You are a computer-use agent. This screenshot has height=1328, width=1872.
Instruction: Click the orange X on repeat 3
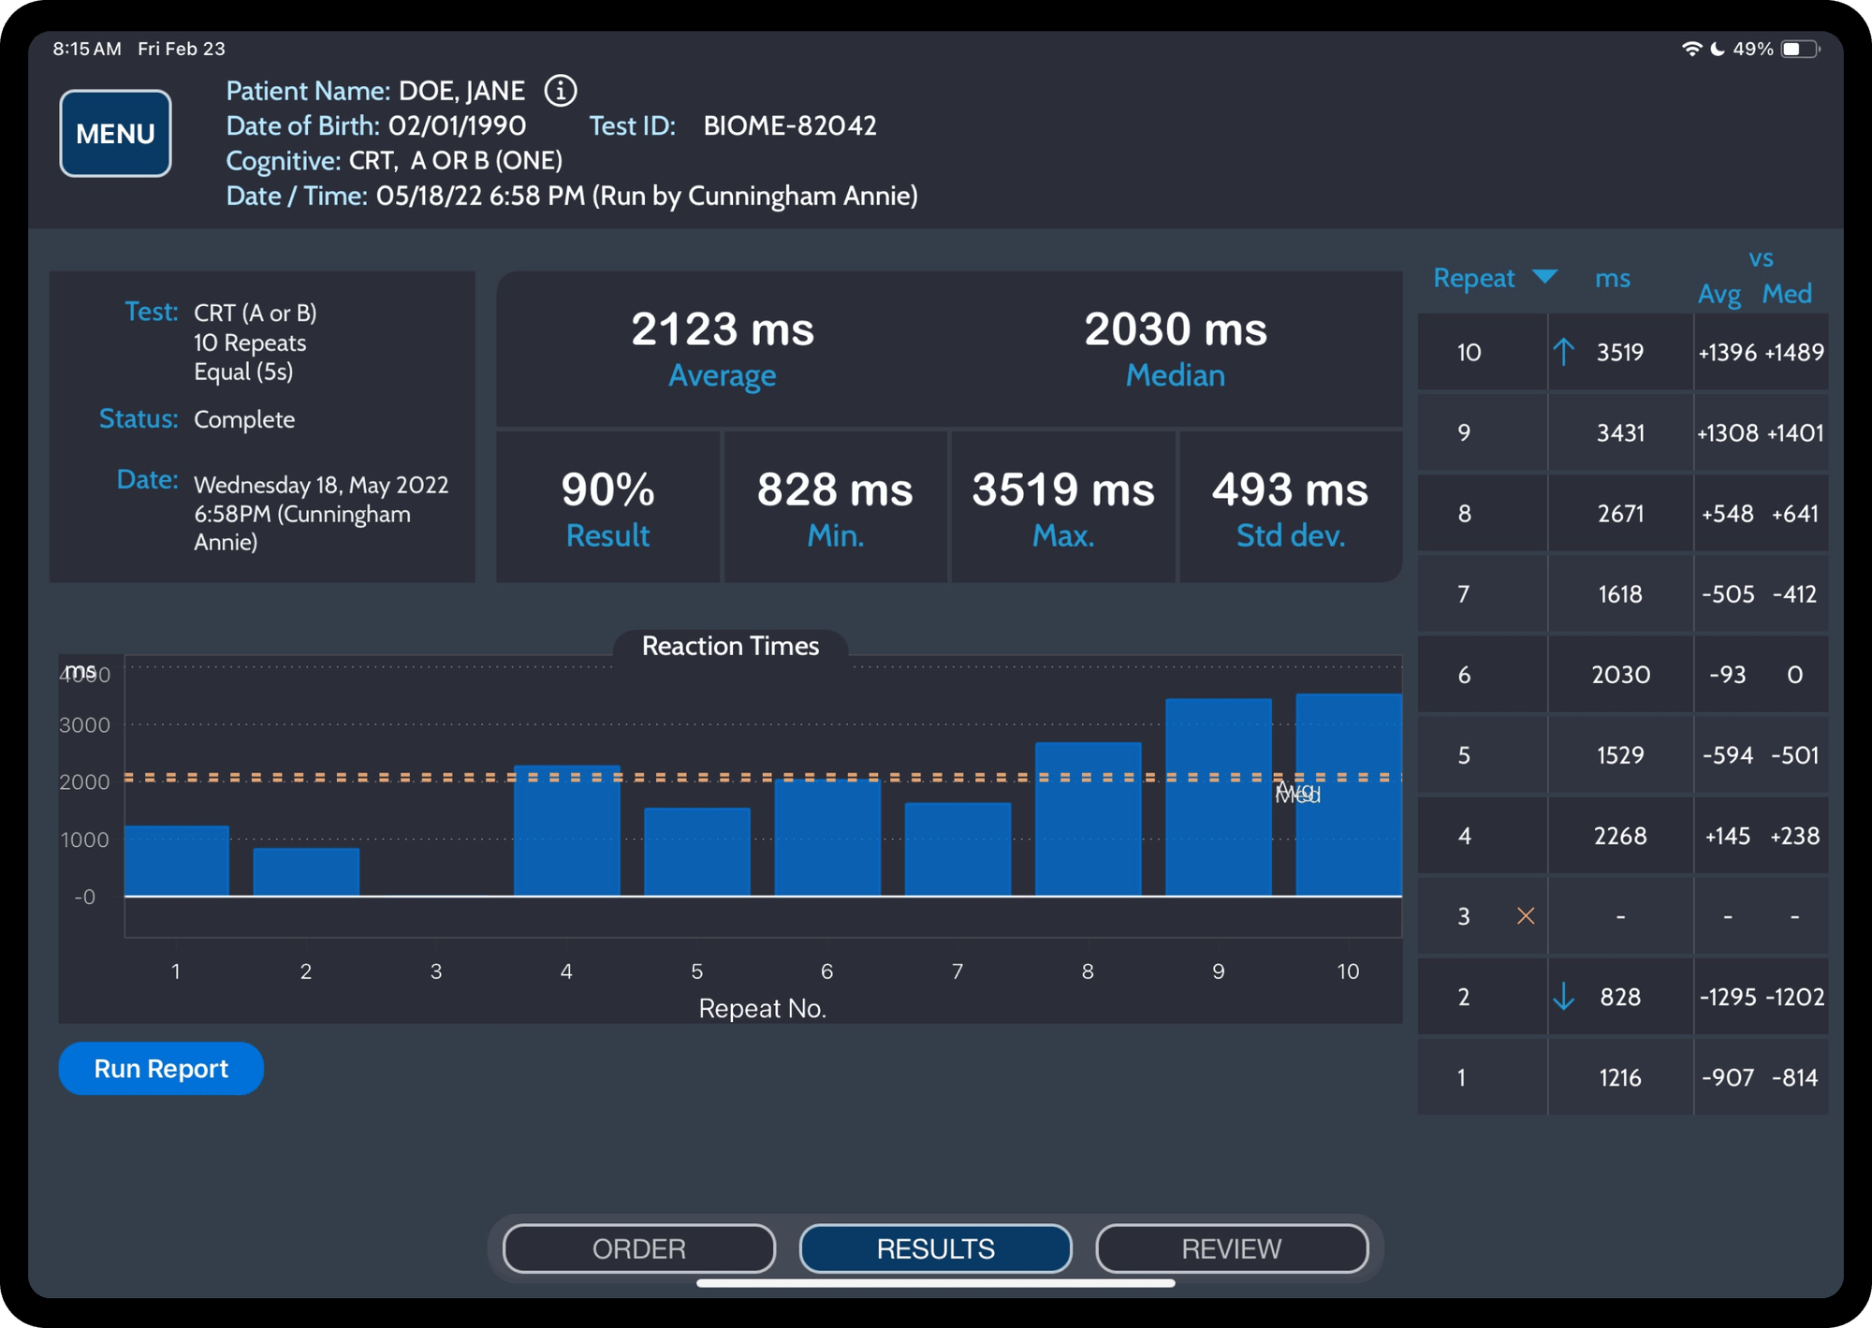(1525, 916)
